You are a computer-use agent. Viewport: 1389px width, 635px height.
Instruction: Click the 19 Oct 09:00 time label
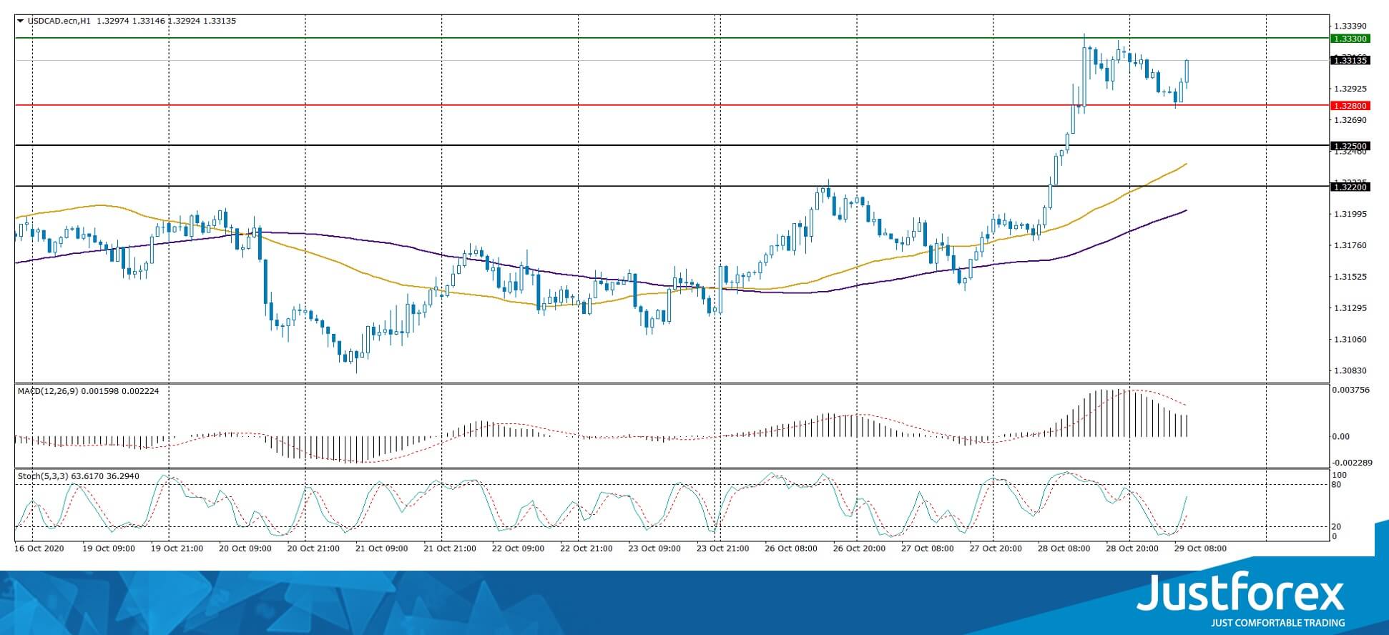tap(109, 549)
